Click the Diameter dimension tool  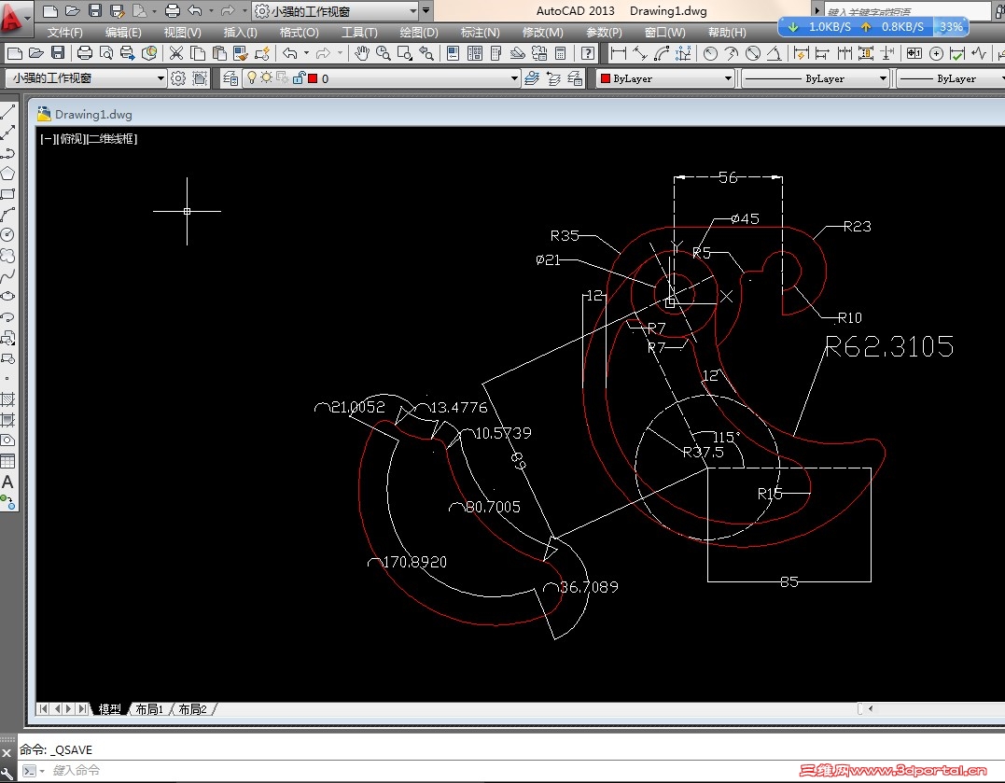753,53
